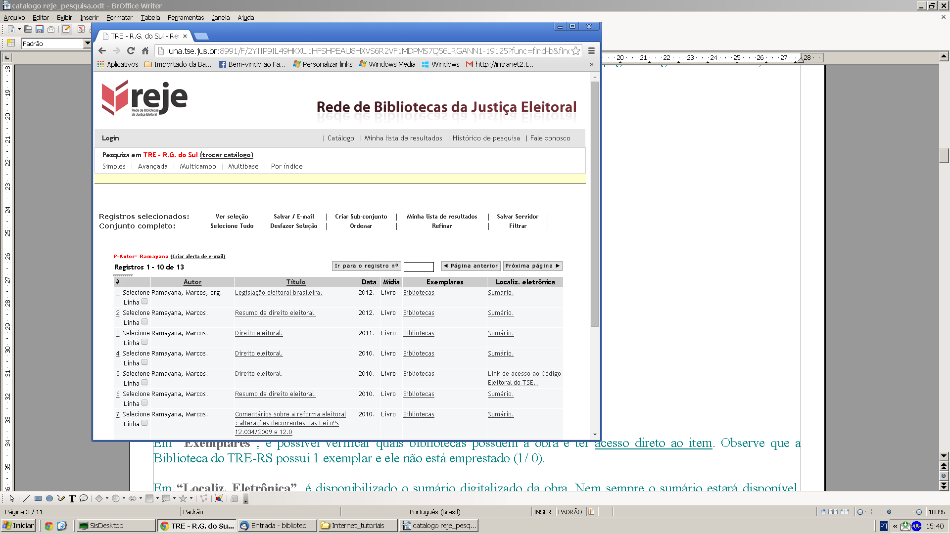The height and width of the screenshot is (534, 950).
Task: Expand the Callouts shapes dropdown arrow
Action: 174,498
